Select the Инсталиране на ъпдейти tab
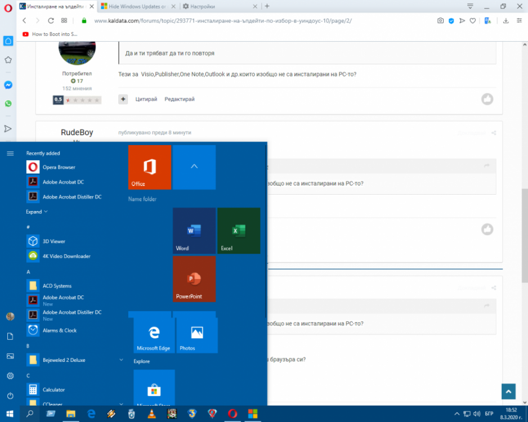 pyautogui.click(x=56, y=6)
